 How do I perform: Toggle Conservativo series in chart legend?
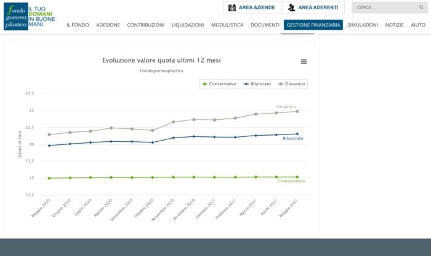pyautogui.click(x=218, y=83)
